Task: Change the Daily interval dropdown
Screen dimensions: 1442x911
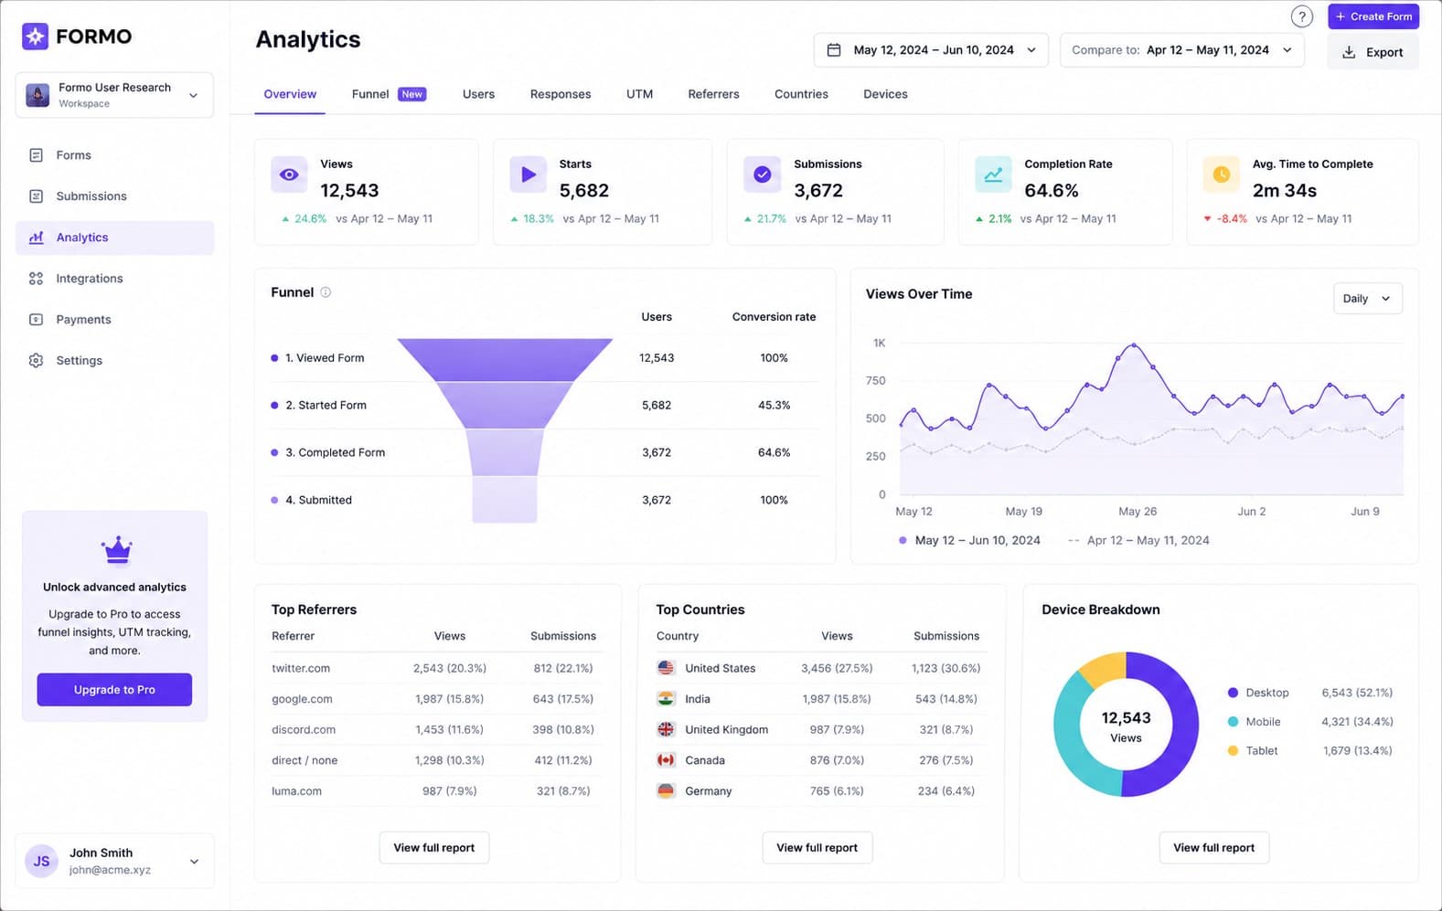Action: point(1367,299)
